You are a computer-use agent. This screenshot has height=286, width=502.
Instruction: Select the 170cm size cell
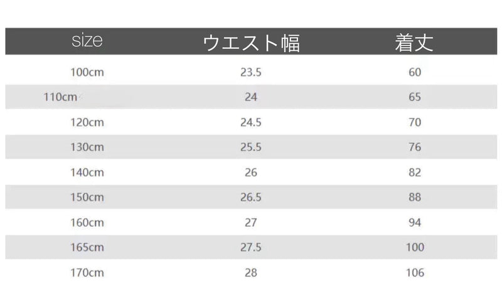pos(87,273)
